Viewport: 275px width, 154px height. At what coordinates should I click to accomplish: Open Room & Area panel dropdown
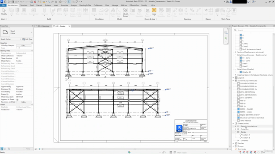coord(151,19)
